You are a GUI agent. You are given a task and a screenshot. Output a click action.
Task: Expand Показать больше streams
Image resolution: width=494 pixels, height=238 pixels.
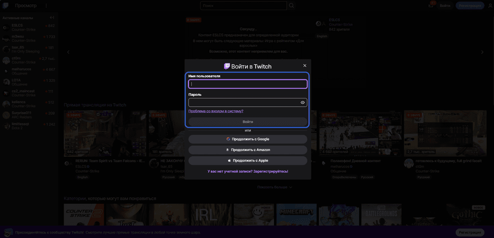click(275, 187)
